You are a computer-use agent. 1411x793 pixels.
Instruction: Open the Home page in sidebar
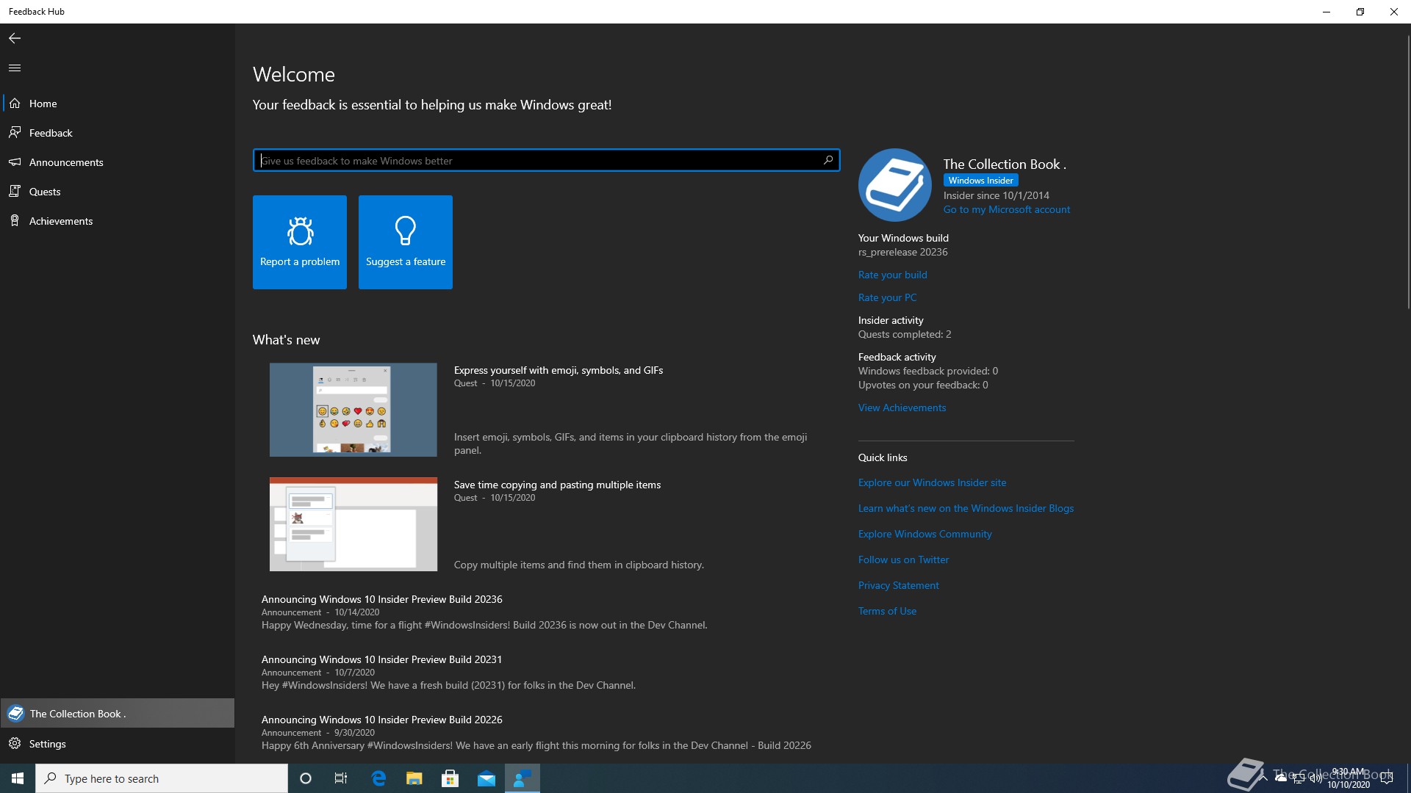[118, 104]
